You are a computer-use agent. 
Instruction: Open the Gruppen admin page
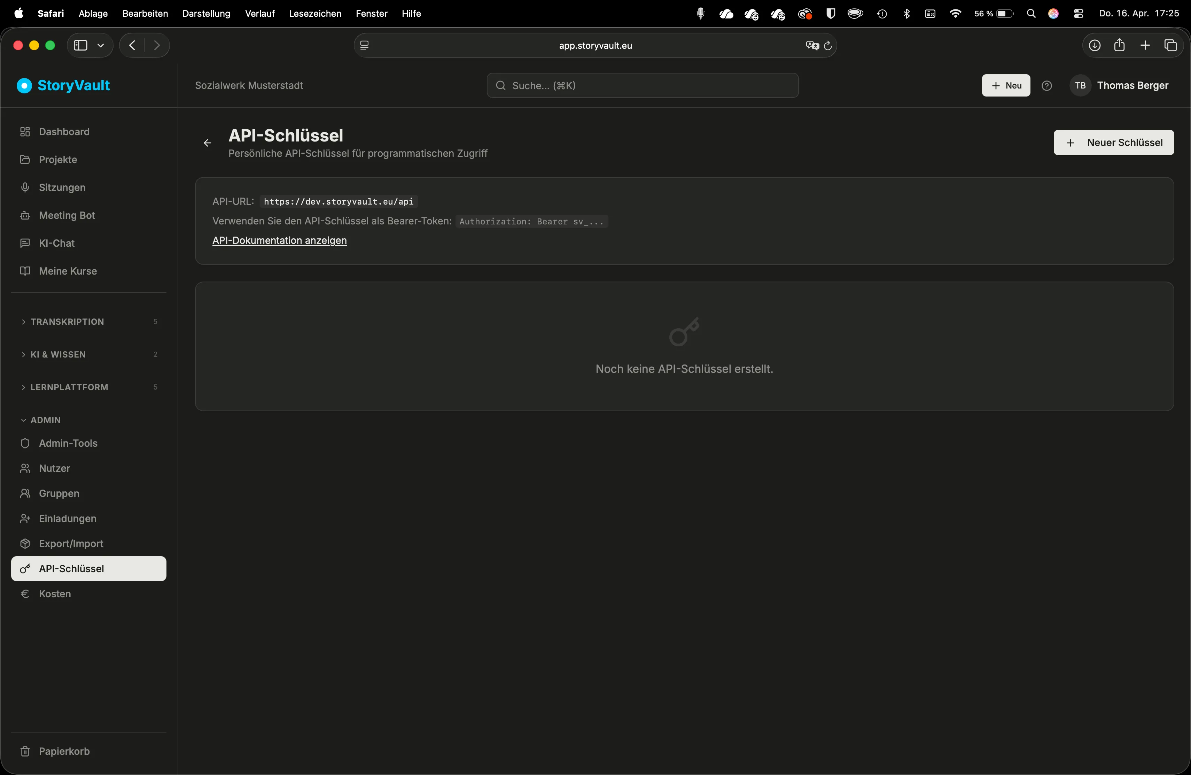tap(88, 493)
